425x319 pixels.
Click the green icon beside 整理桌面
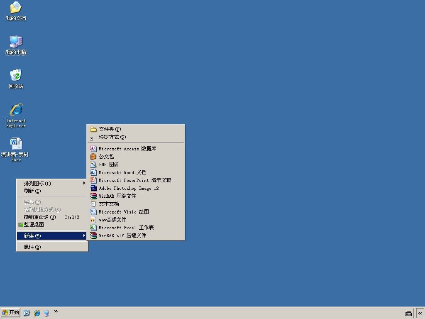tap(21, 225)
